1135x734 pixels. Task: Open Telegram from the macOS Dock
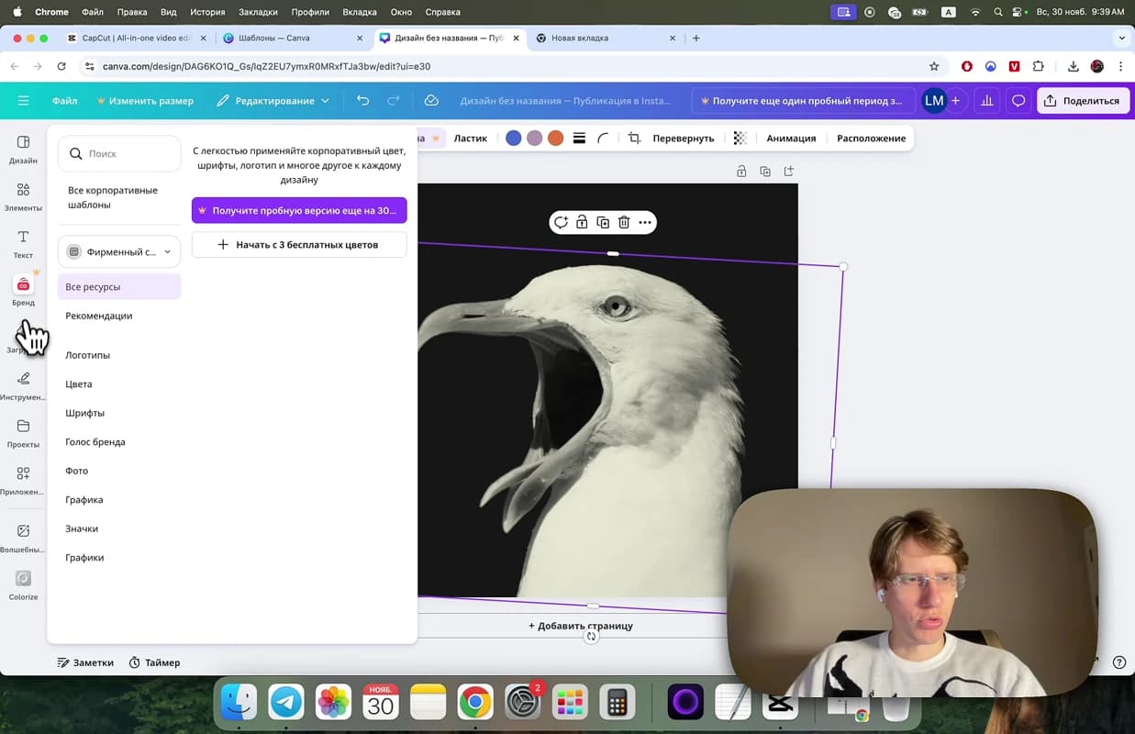coord(286,703)
